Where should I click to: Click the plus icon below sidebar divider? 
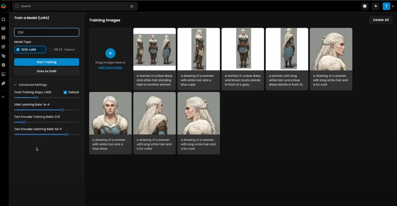[3, 97]
